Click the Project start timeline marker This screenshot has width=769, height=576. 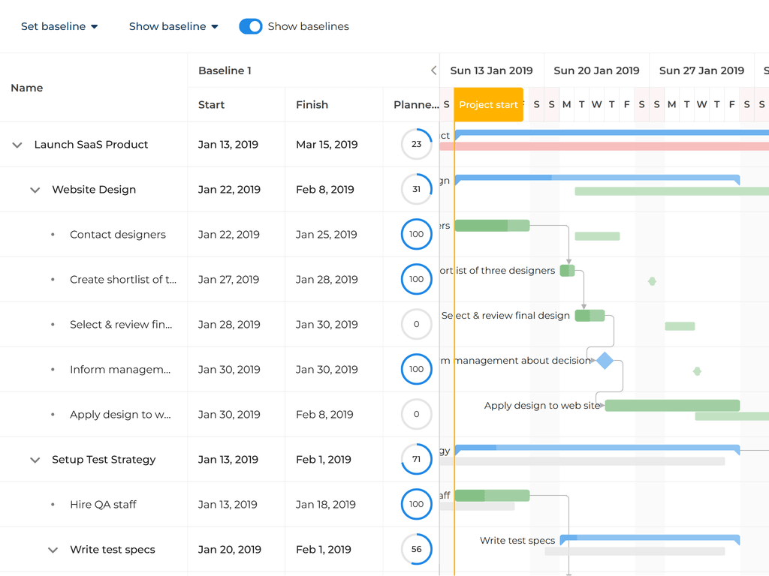pyautogui.click(x=488, y=104)
